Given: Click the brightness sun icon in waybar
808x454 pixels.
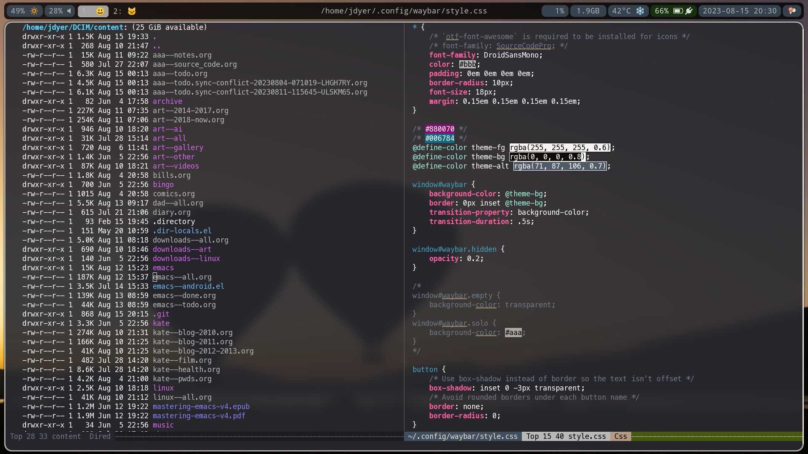Looking at the screenshot, I should 34,11.
